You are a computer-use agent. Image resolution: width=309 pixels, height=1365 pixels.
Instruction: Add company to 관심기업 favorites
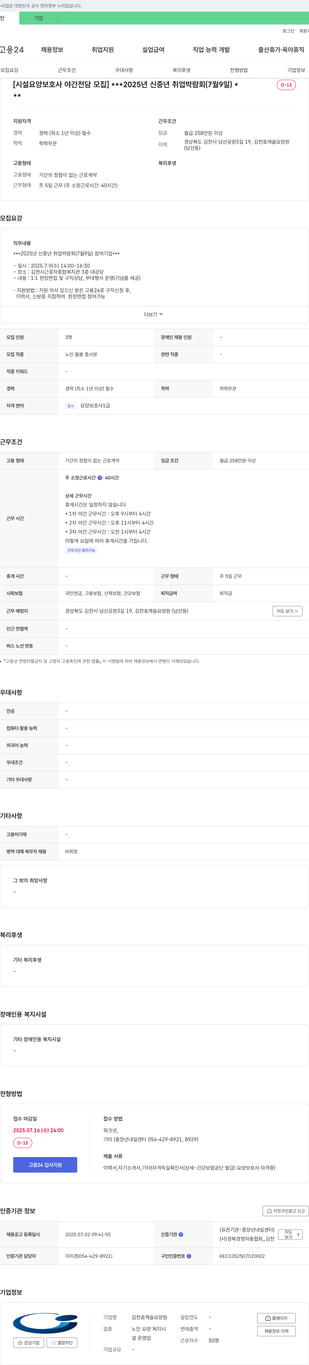pyautogui.click(x=29, y=1343)
